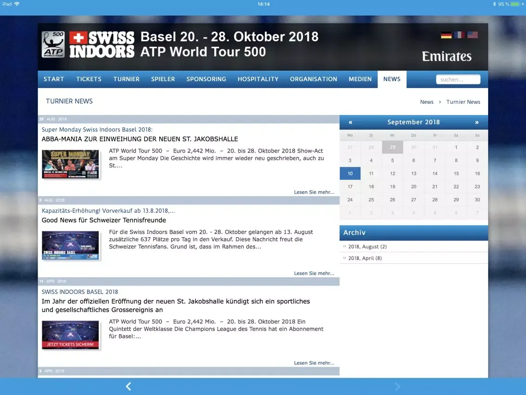Open the TURNIER menu item
Screen dimensions: 526x395
click(126, 79)
